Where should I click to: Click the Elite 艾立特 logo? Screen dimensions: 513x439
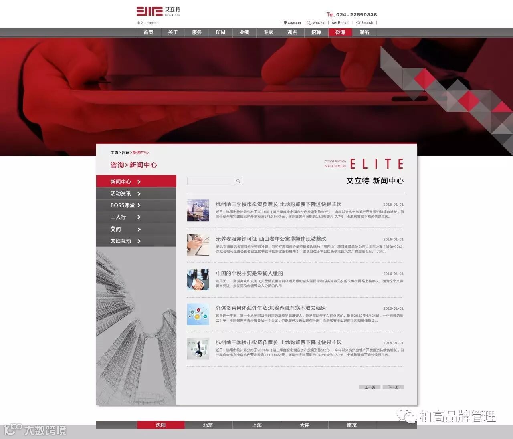(158, 11)
